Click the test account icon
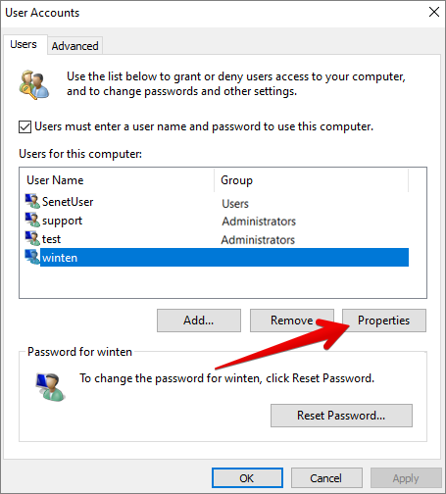The width and height of the screenshot is (446, 494). (32, 238)
